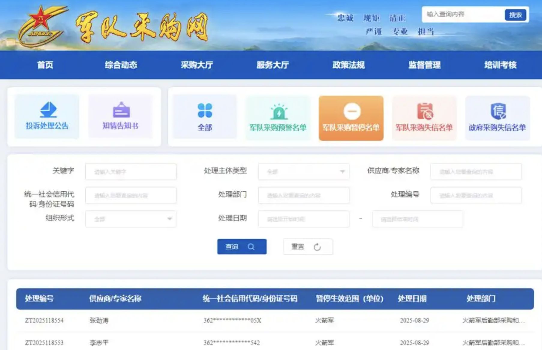The image size is (542, 350).
Task: Expand the 组织形式 dropdown
Action: point(131,219)
